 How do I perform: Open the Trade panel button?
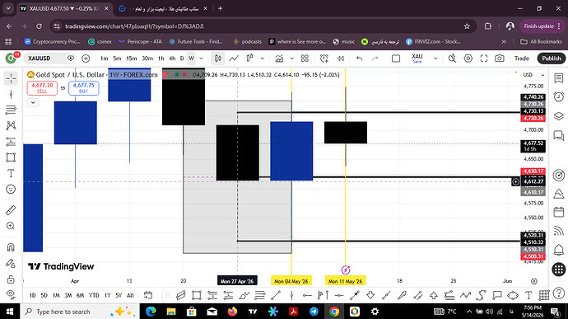click(522, 58)
